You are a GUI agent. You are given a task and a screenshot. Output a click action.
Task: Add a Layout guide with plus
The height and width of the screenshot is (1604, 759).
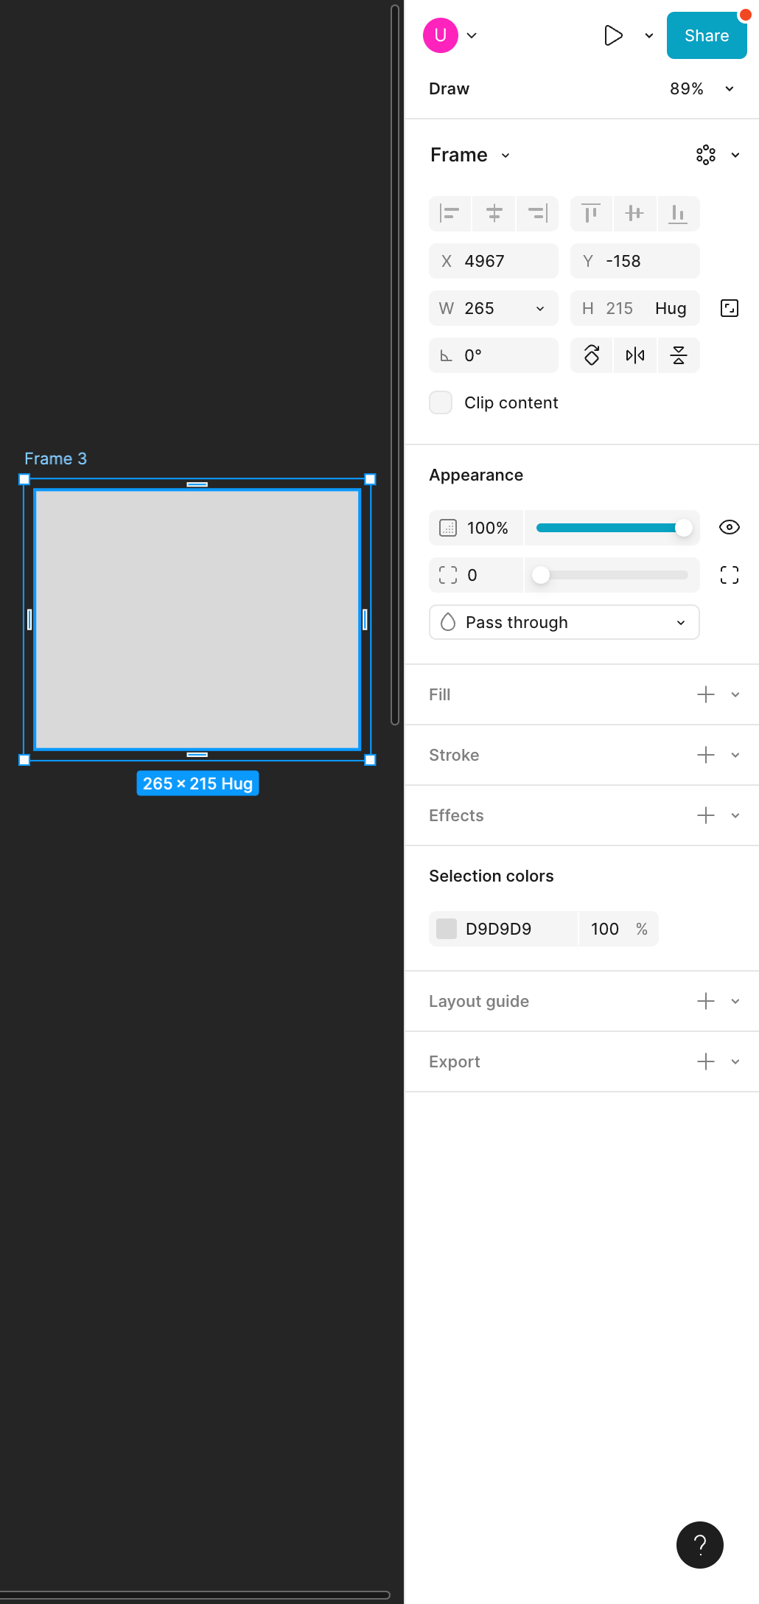706,1001
